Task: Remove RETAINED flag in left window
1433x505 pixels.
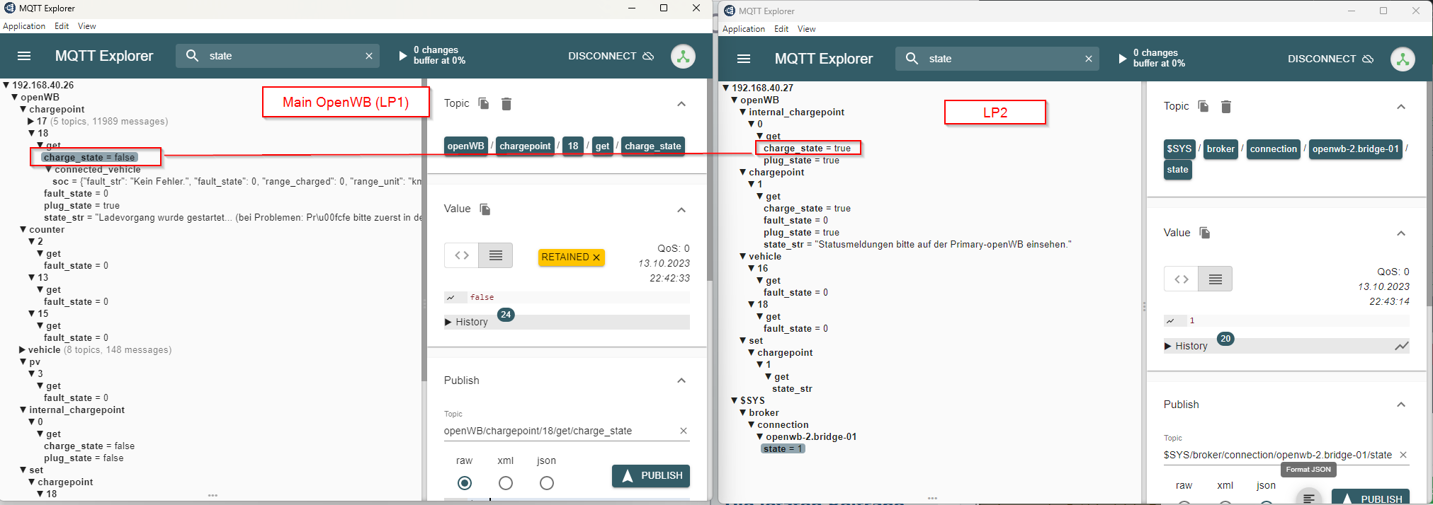Action: (x=596, y=257)
